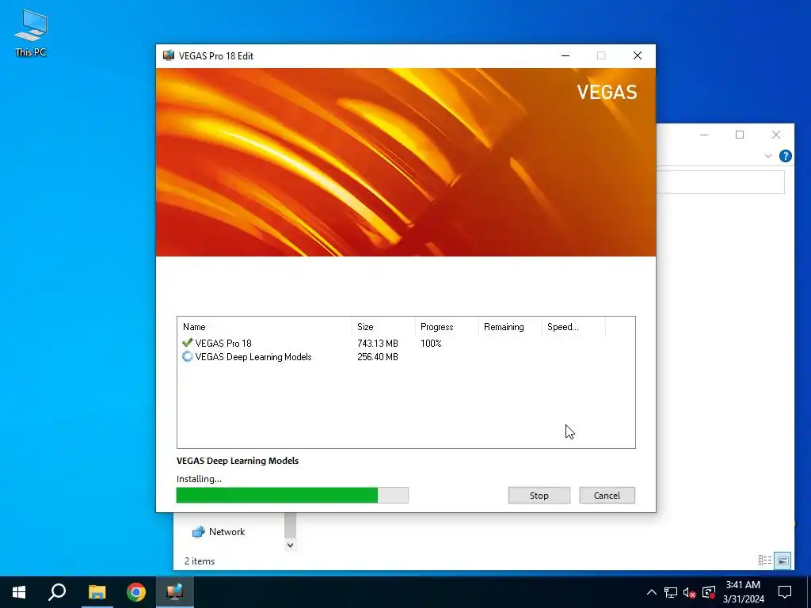Launch Google Chrome from the taskbar
The image size is (811, 608).
click(x=136, y=592)
